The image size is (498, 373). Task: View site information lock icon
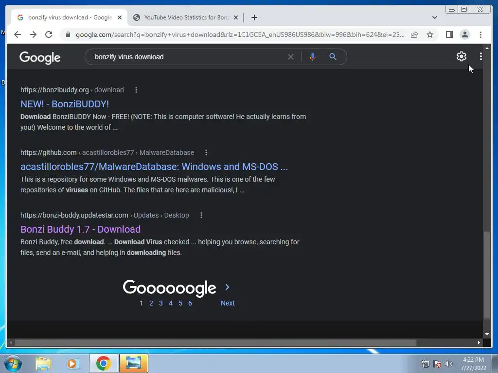pyautogui.click(x=68, y=34)
